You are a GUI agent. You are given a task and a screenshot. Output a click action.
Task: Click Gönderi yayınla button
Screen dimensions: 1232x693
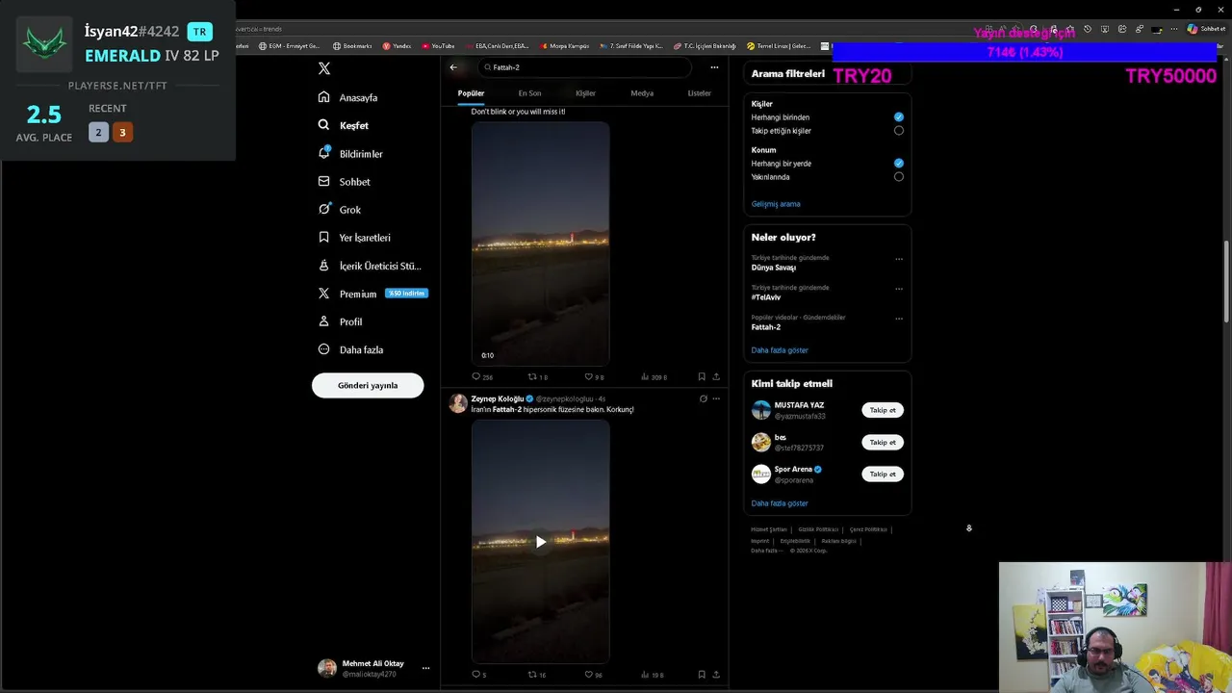(x=368, y=385)
